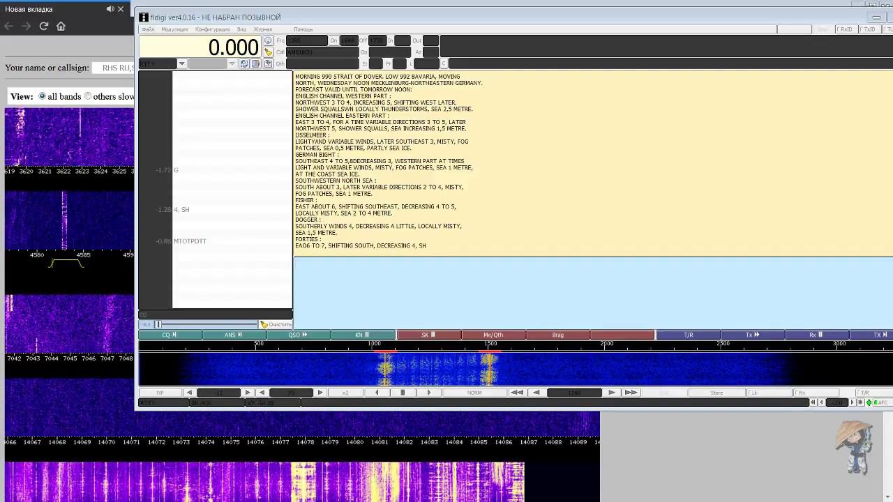893x502 pixels.
Task: Open the Конфигурация menu
Action: click(212, 29)
